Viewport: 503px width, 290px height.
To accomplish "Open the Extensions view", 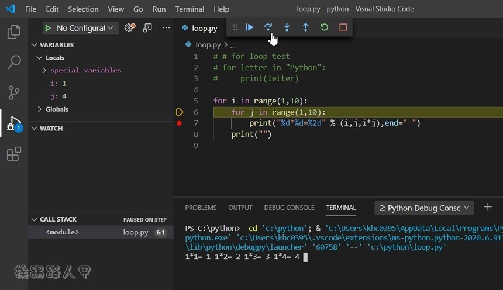I will click(13, 154).
